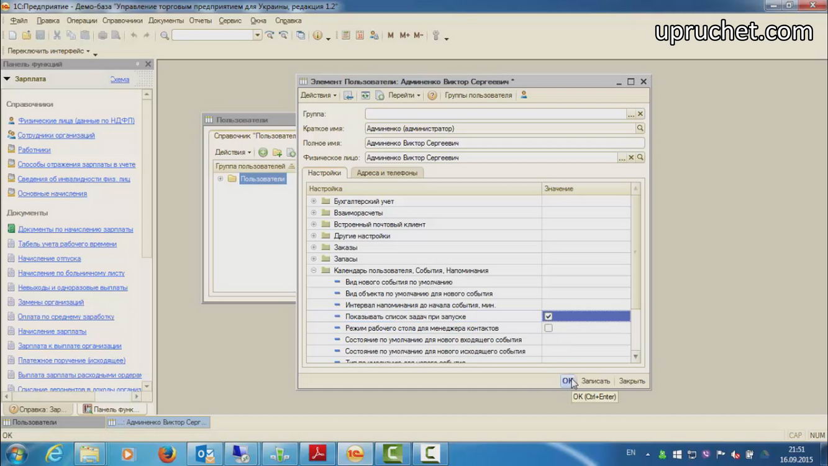Open the Переключить интерфейс dropdown
The height and width of the screenshot is (466, 828).
pyautogui.click(x=49, y=51)
